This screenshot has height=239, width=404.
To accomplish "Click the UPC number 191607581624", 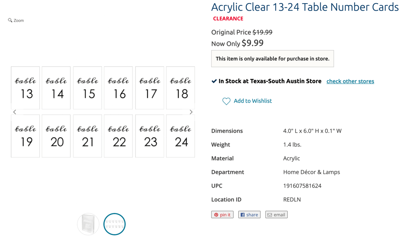I will (302, 186).
